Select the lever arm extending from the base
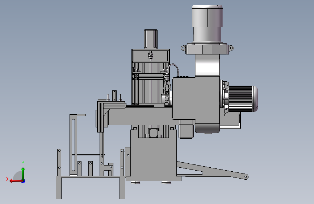This screenshot has width=314, height=204. click(212, 171)
